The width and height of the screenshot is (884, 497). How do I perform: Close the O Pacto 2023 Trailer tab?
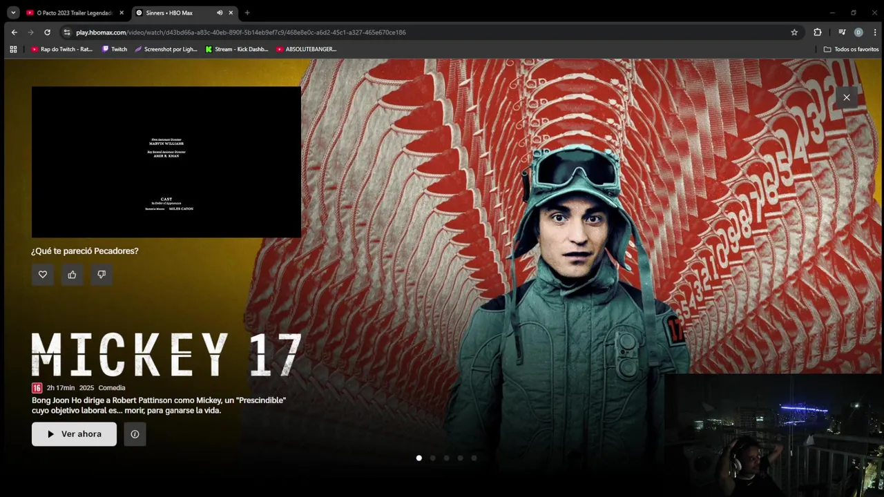(x=122, y=12)
